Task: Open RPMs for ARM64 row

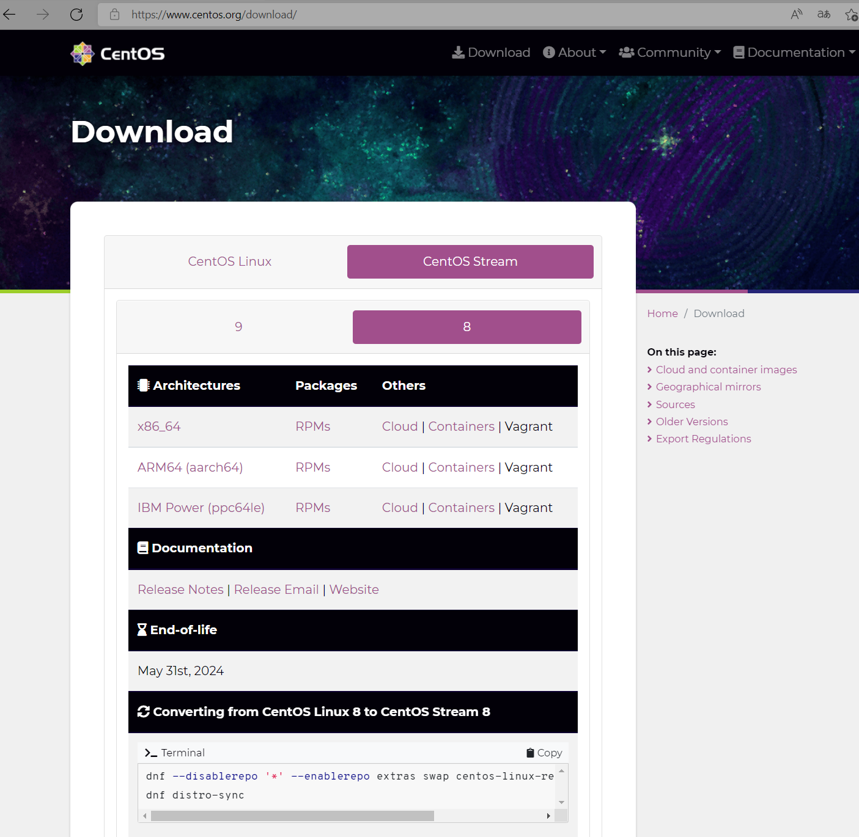Action: point(313,467)
